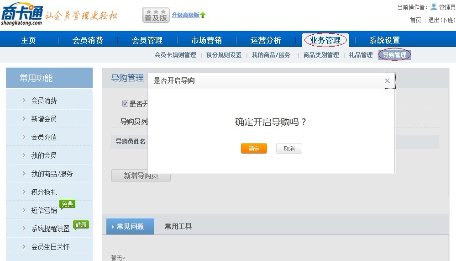This screenshot has height=261, width=456.
Task: Click 退出(下班) to log out
Action: tap(441, 20)
